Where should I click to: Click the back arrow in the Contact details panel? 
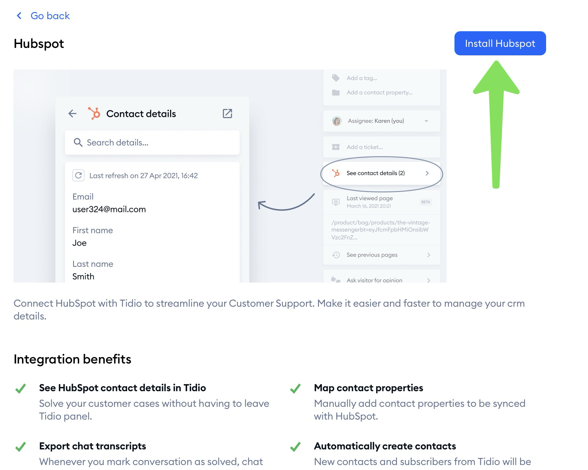72,114
